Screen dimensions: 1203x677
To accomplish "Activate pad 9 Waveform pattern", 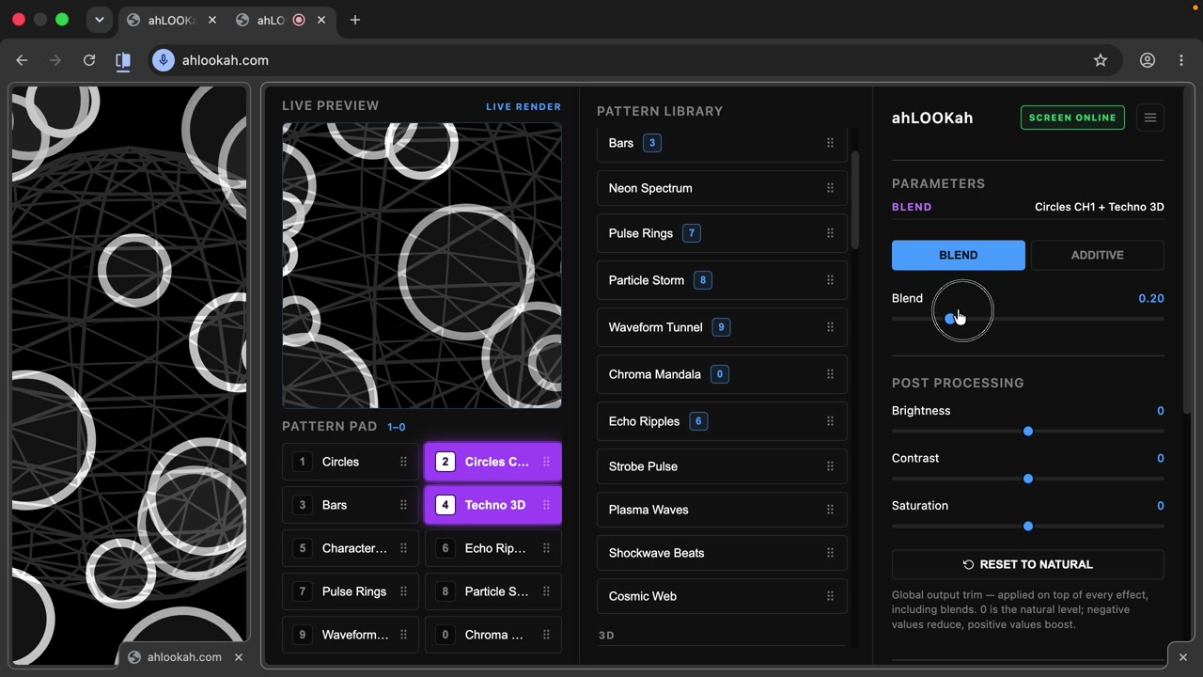I will click(x=351, y=635).
